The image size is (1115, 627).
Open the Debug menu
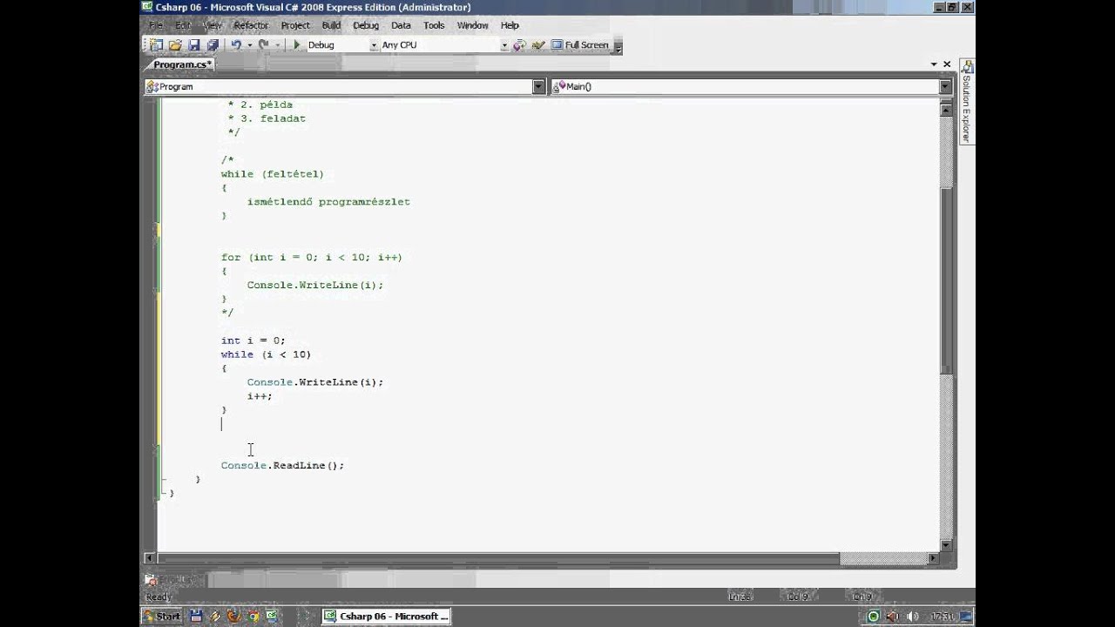366,25
